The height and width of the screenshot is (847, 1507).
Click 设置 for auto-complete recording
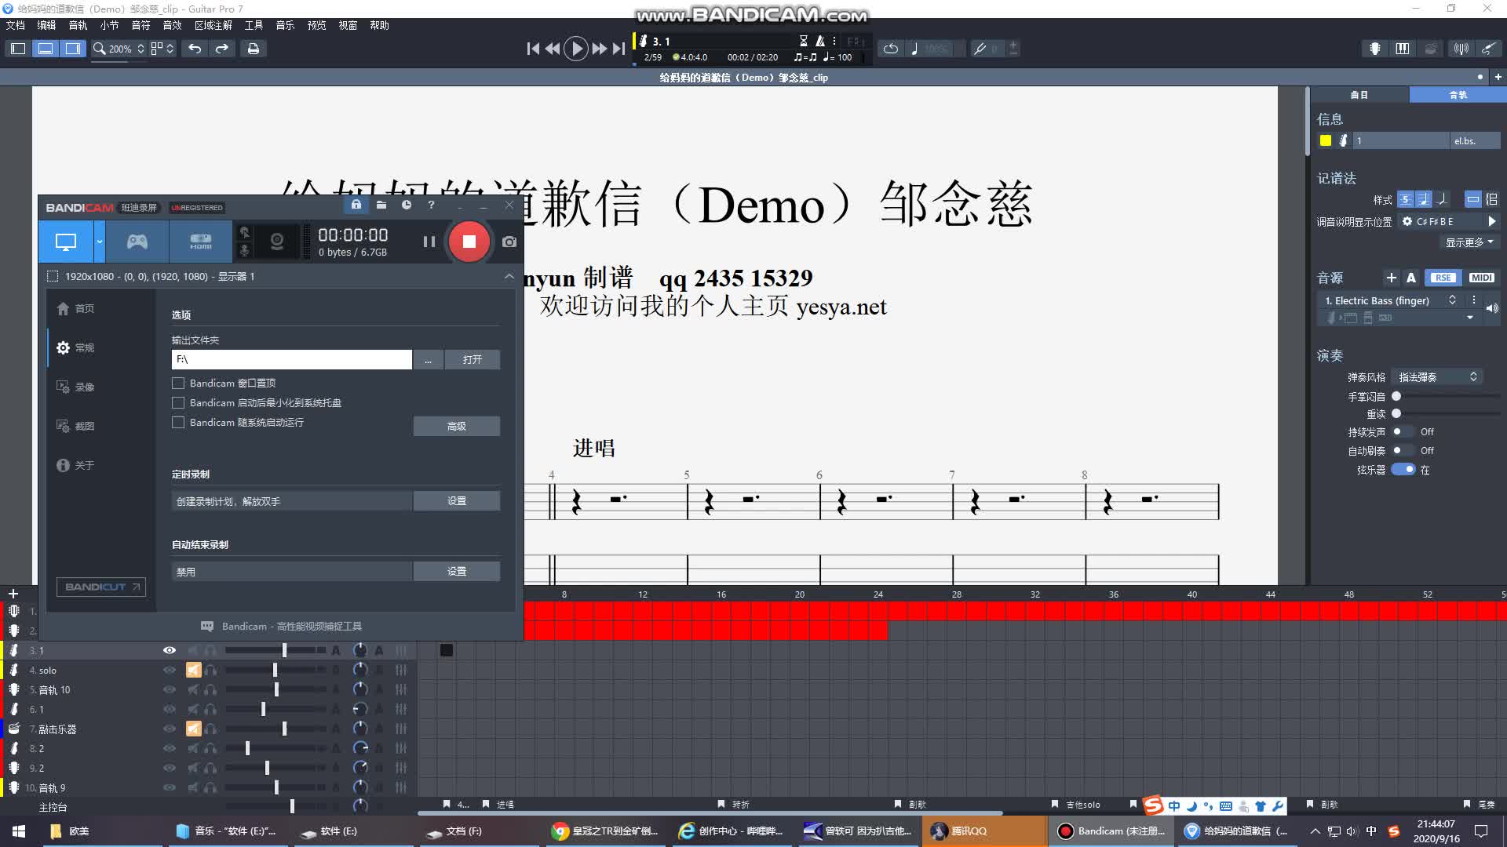(457, 572)
